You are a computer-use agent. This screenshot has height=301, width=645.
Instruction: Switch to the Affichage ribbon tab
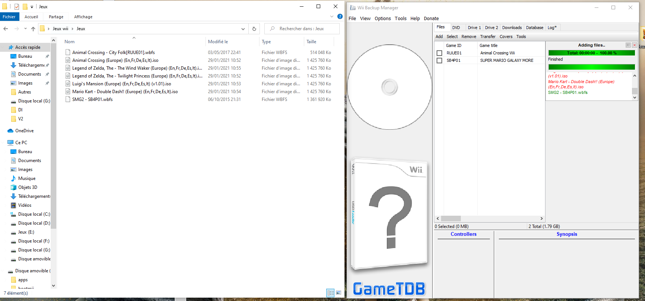pyautogui.click(x=83, y=17)
